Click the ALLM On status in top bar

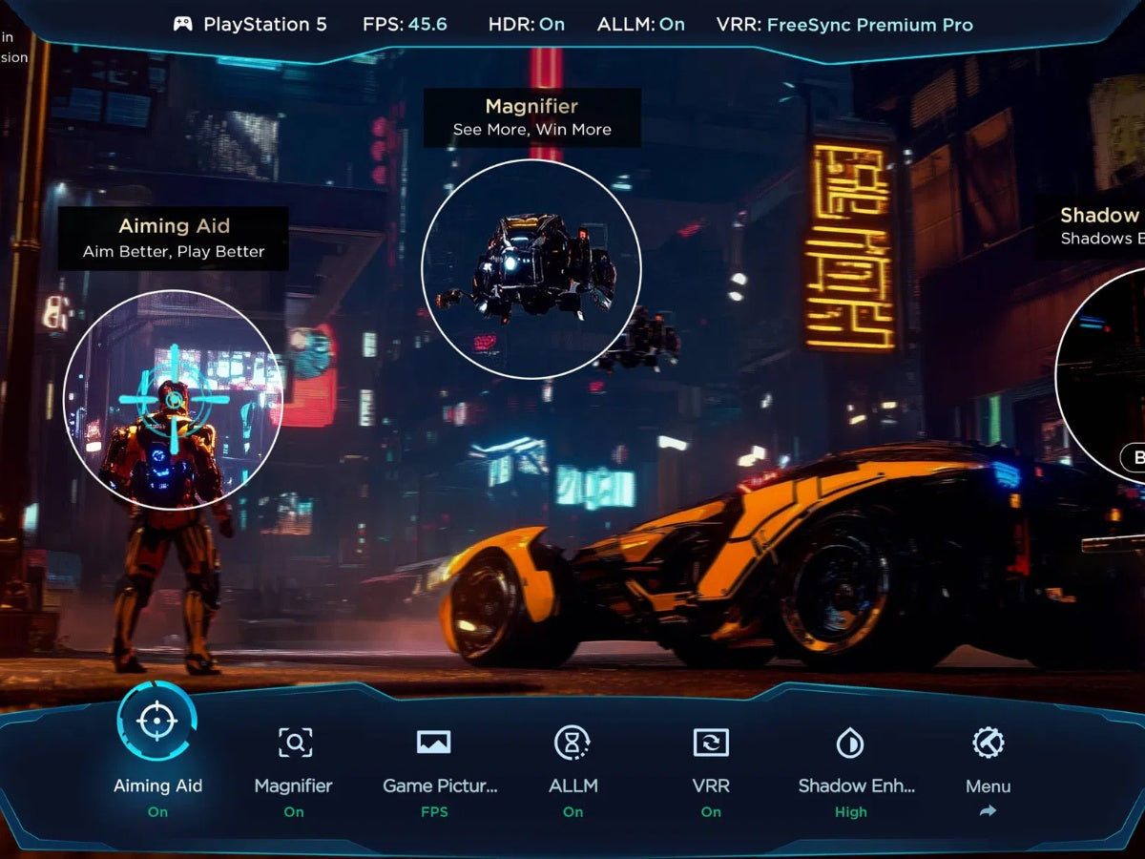pos(641,24)
